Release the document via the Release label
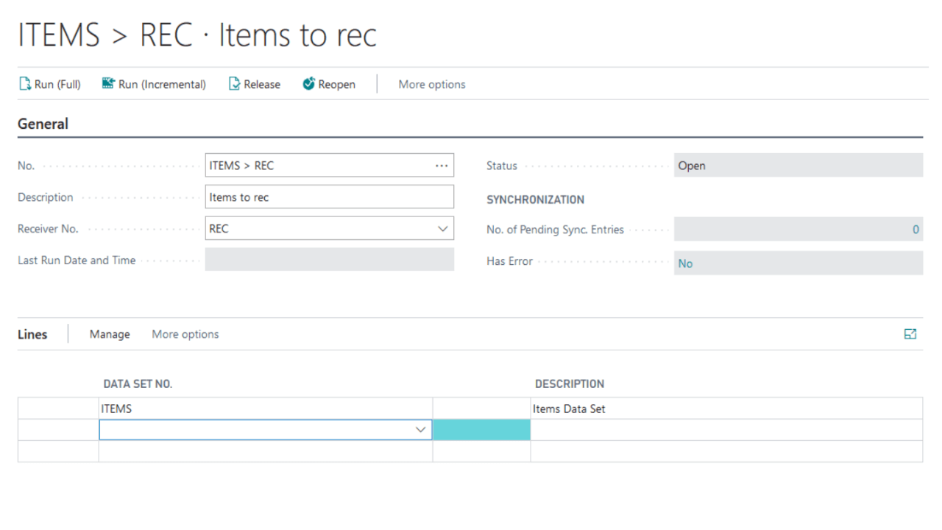The image size is (942, 530). pos(262,85)
